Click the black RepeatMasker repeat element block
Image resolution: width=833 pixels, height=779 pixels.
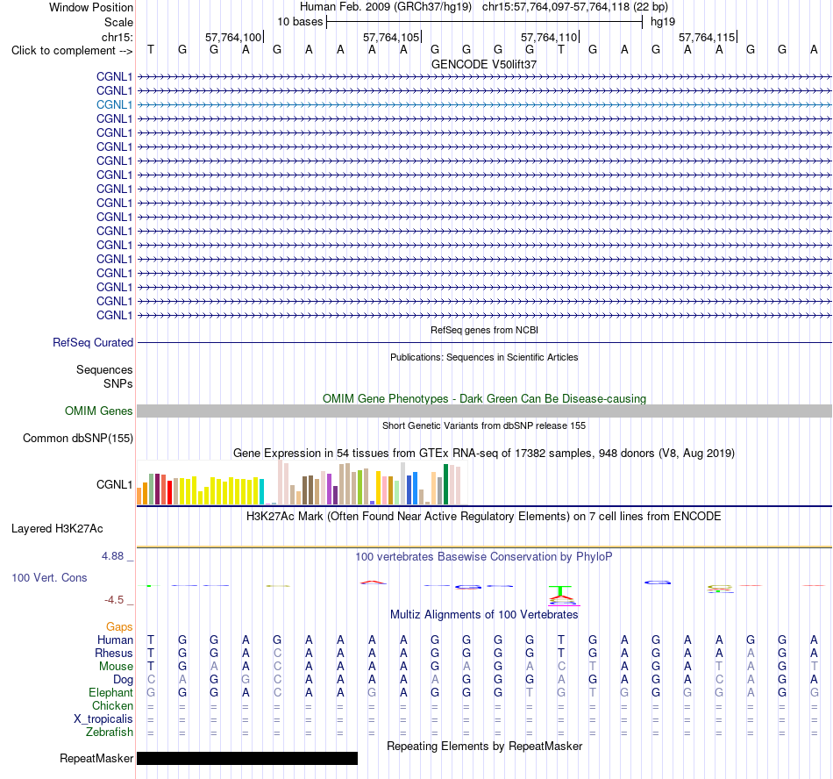[247, 758]
